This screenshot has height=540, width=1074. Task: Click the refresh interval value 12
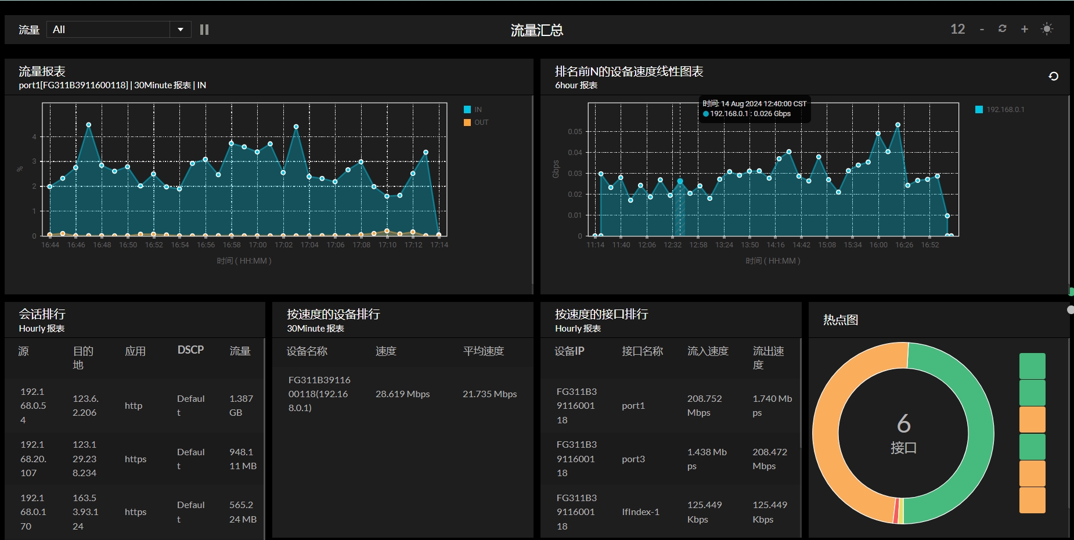[958, 29]
